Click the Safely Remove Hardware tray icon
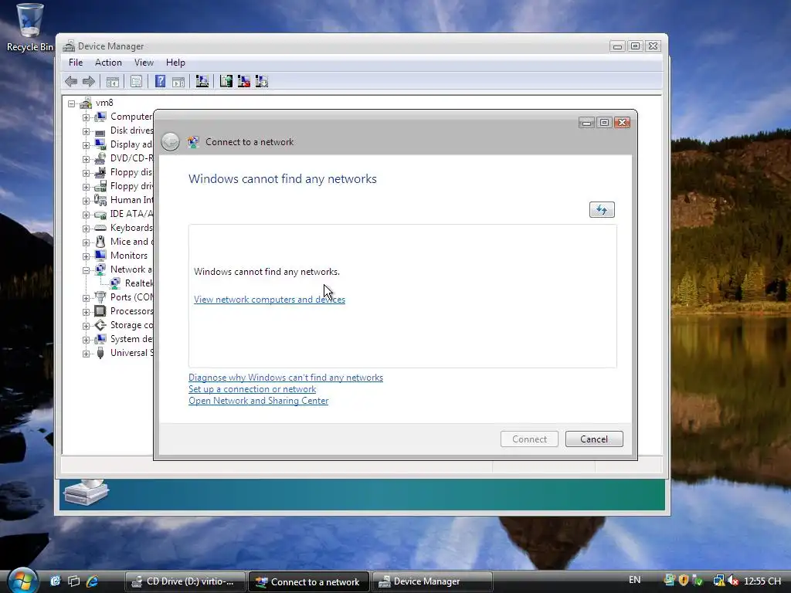The image size is (791, 593). coord(698,581)
